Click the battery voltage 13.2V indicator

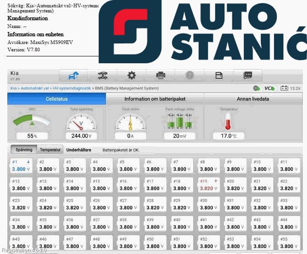pyautogui.click(x=290, y=88)
